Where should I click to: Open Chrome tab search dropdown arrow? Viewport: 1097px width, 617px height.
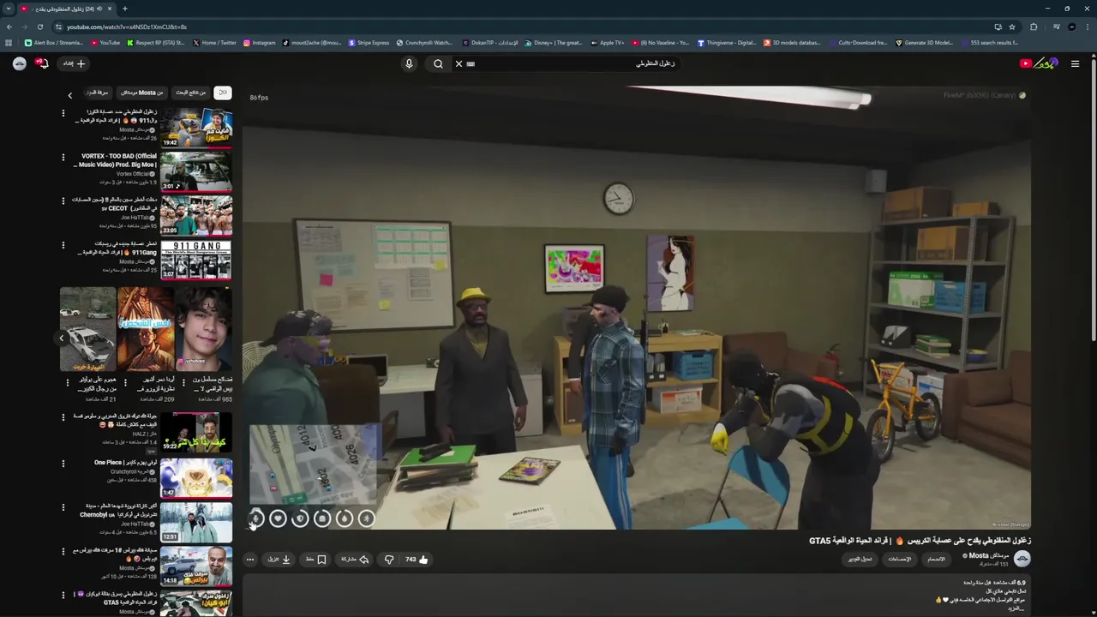coord(9,9)
